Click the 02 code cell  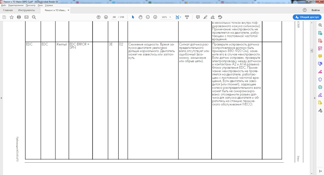pyautogui.click(x=121, y=44)
